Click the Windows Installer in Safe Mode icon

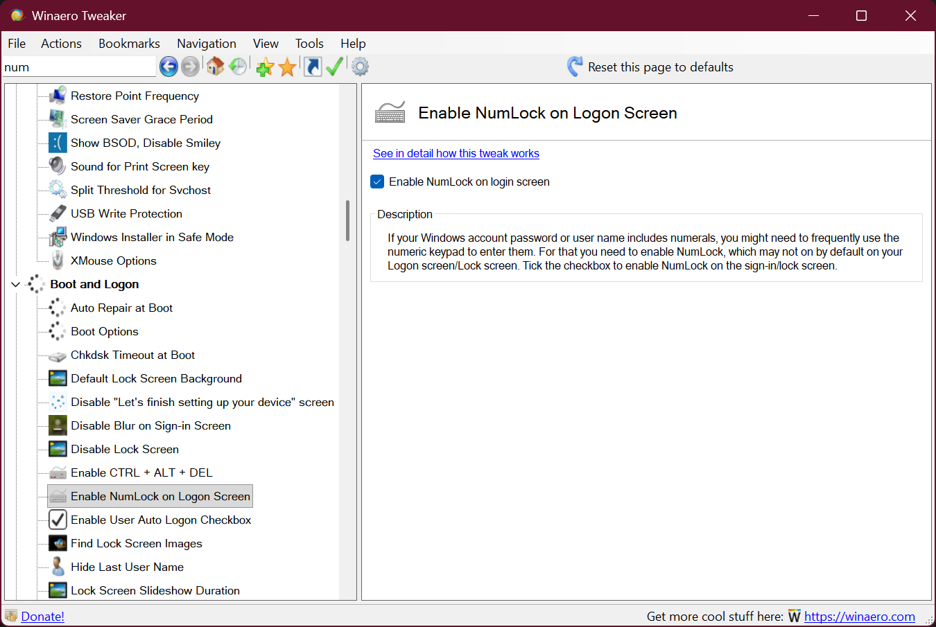pos(58,237)
